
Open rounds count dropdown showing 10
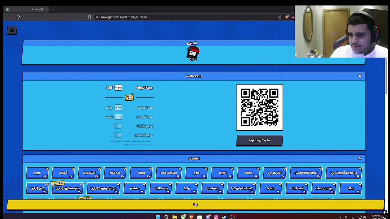tap(118, 107)
